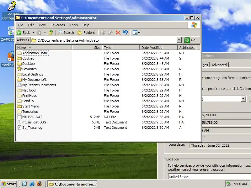This screenshot has width=251, height=188.
Task: Sort by Date Modified column header
Action: (158, 48)
